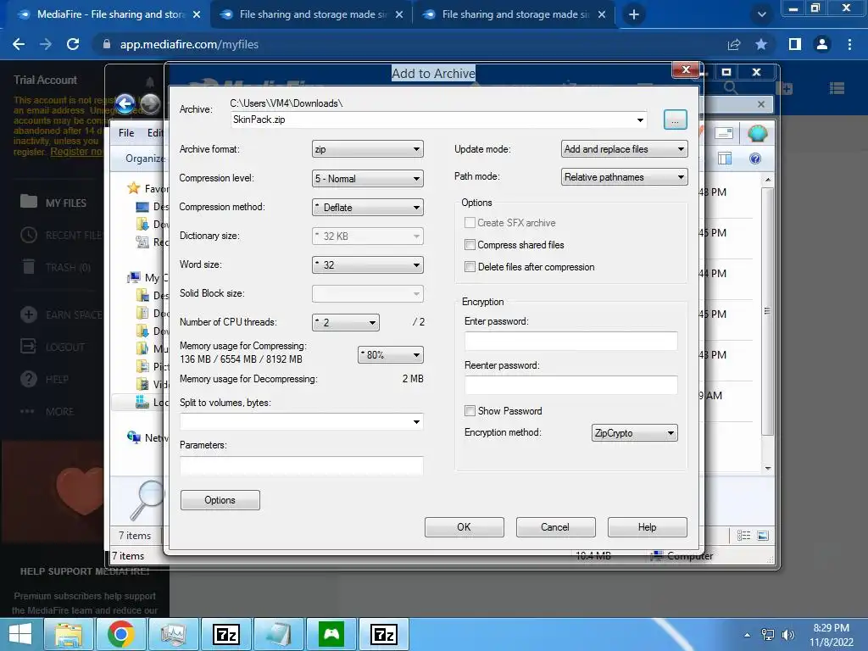Open TRASH in MediaFire sidebar
The image size is (868, 651).
pos(55,267)
